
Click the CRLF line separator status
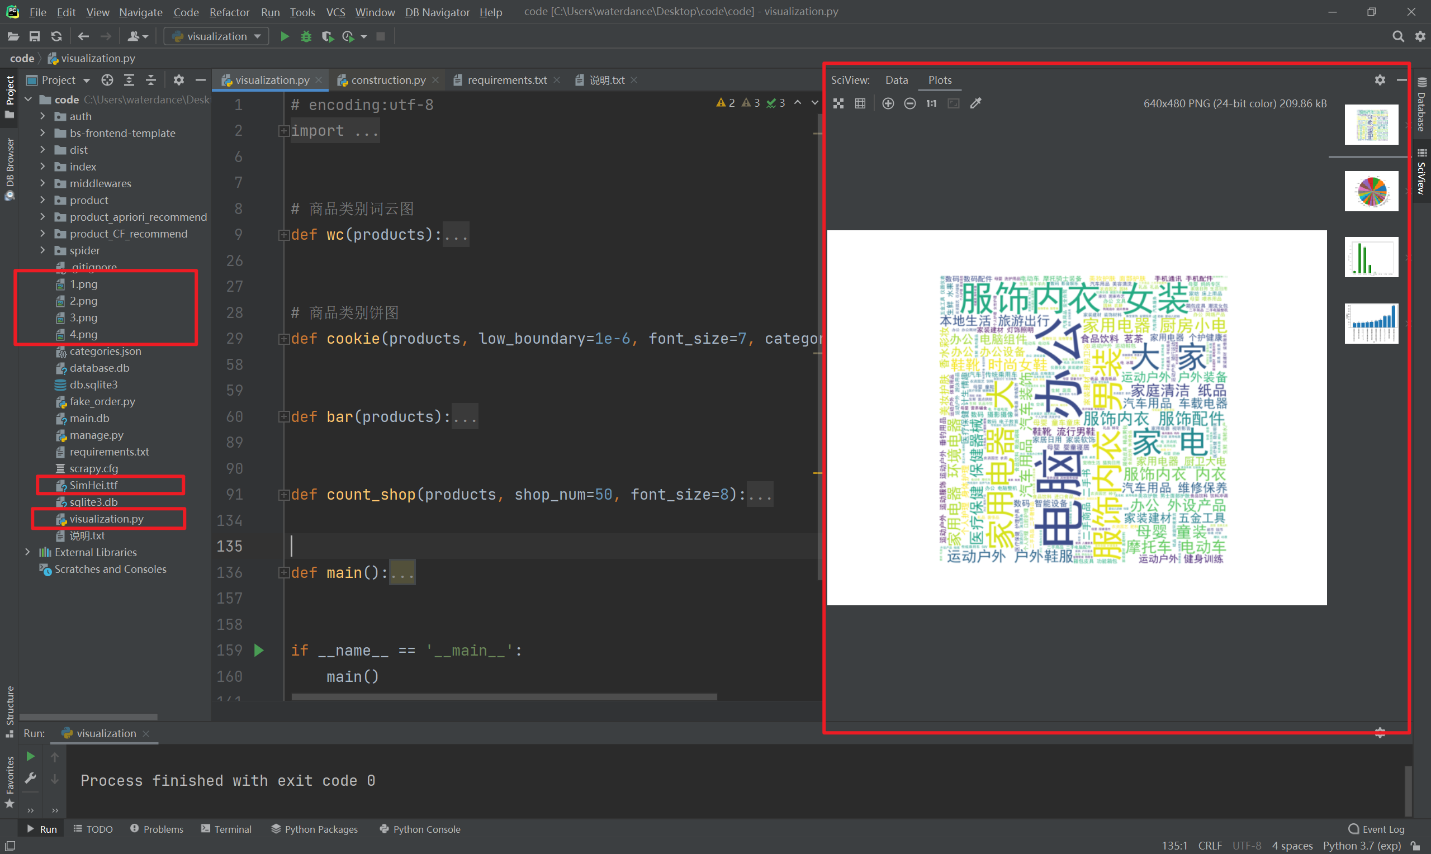(x=1210, y=846)
